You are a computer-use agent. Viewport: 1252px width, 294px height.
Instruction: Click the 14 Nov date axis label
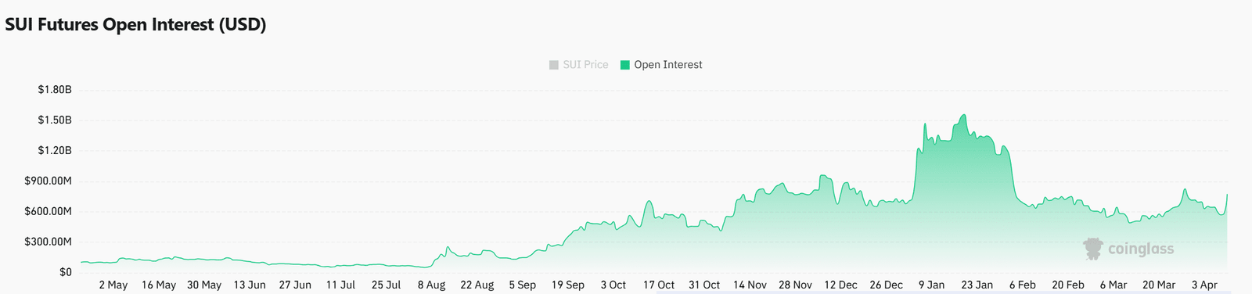[750, 285]
